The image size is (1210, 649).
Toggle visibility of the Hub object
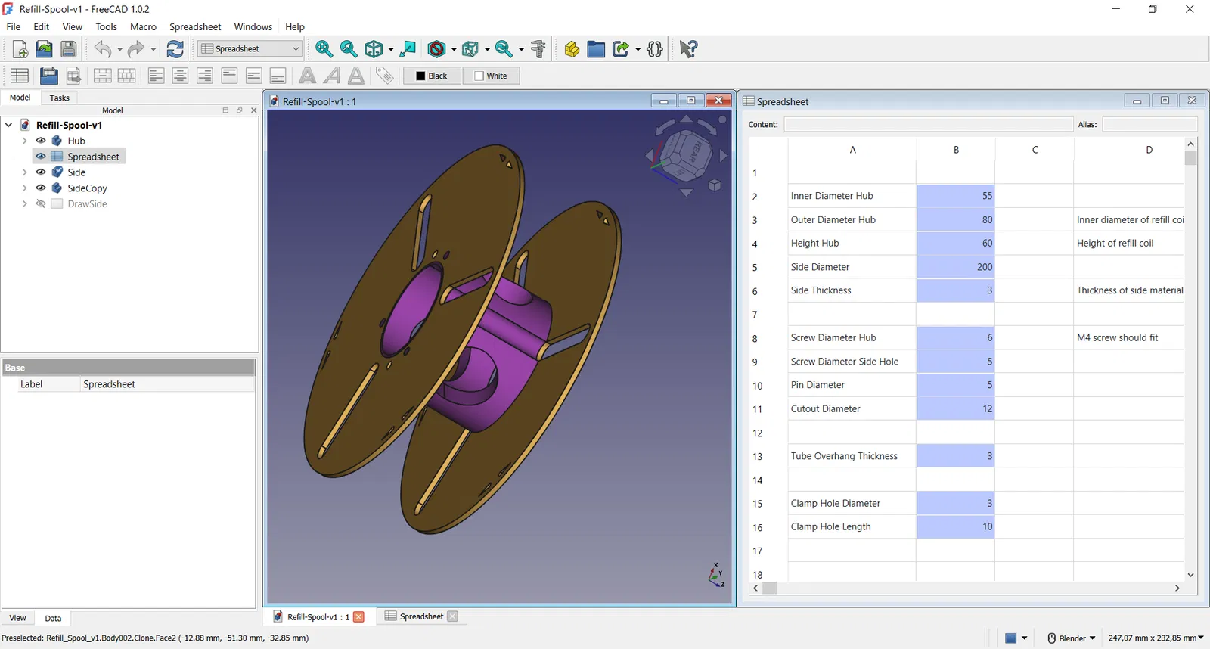coord(41,141)
